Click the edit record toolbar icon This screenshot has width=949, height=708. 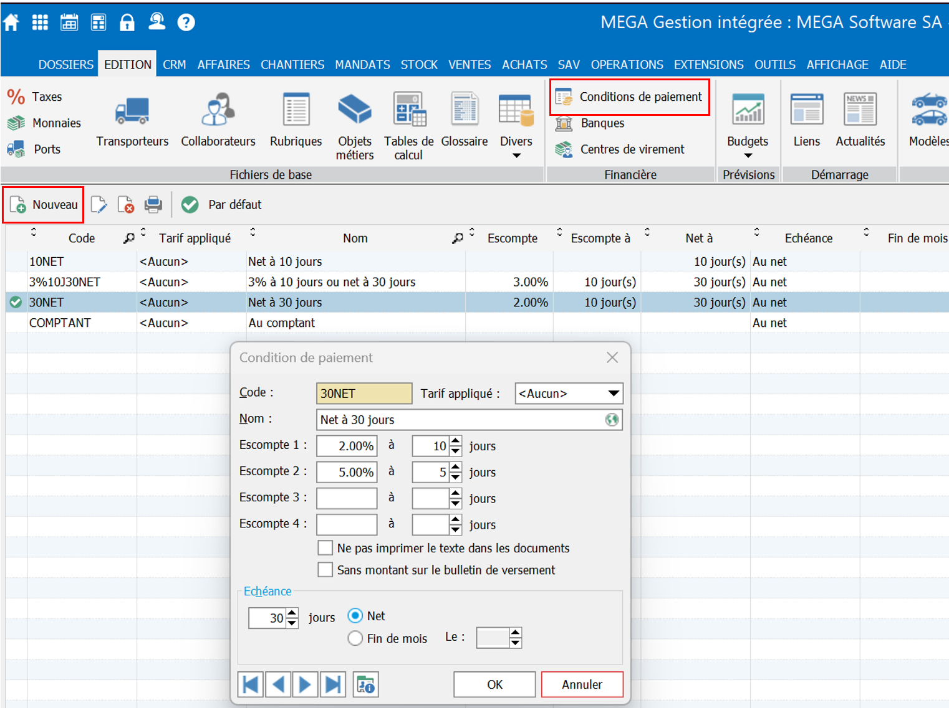(99, 204)
